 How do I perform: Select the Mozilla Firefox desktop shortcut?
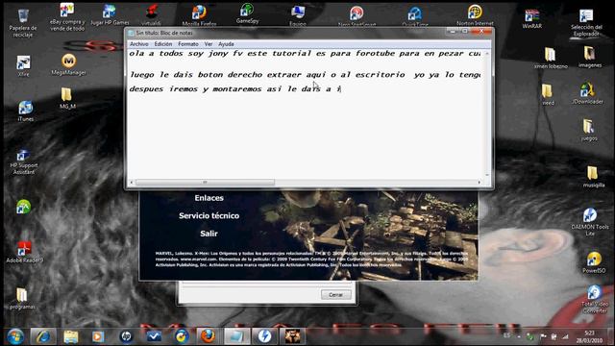(199, 15)
